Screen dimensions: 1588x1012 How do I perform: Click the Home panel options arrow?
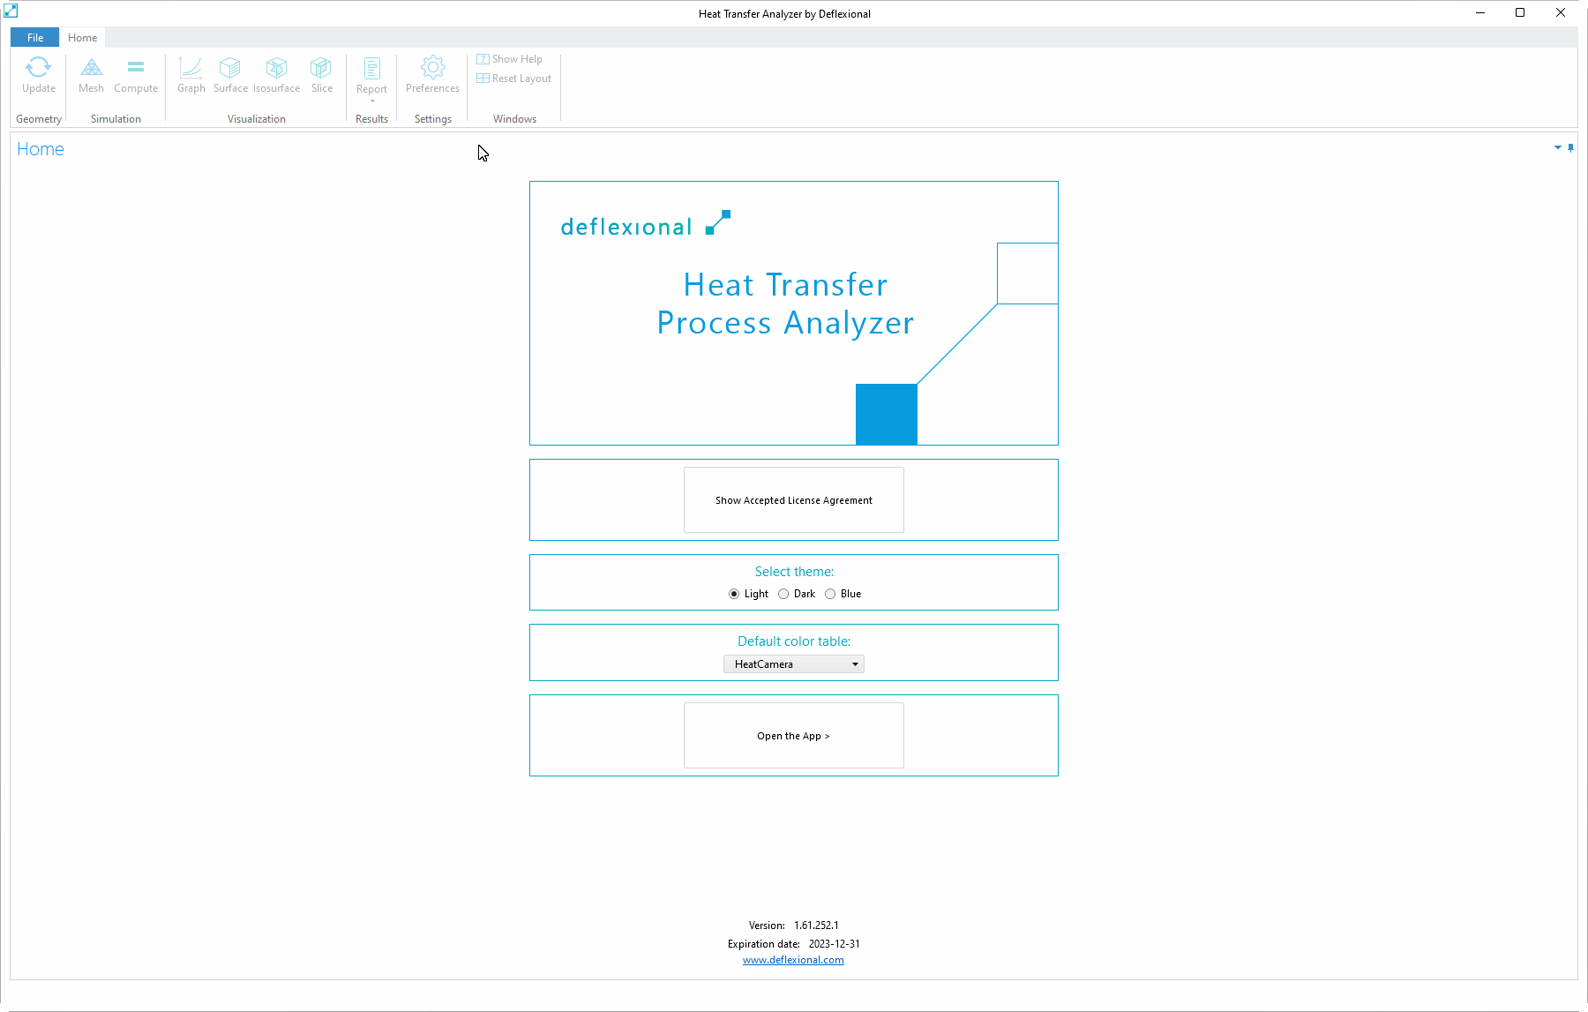tap(1558, 147)
